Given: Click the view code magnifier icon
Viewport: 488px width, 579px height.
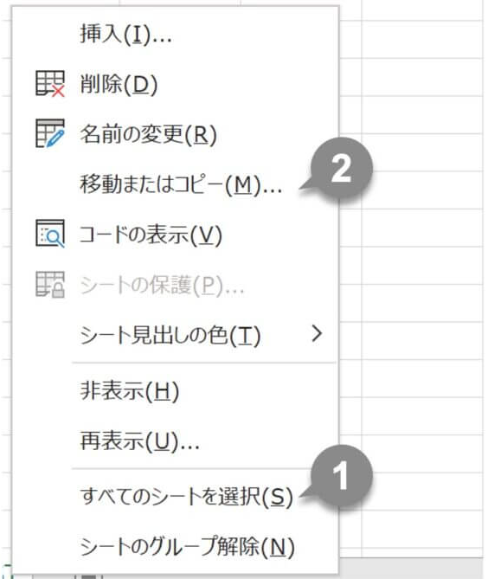Looking at the screenshot, I should tap(50, 234).
